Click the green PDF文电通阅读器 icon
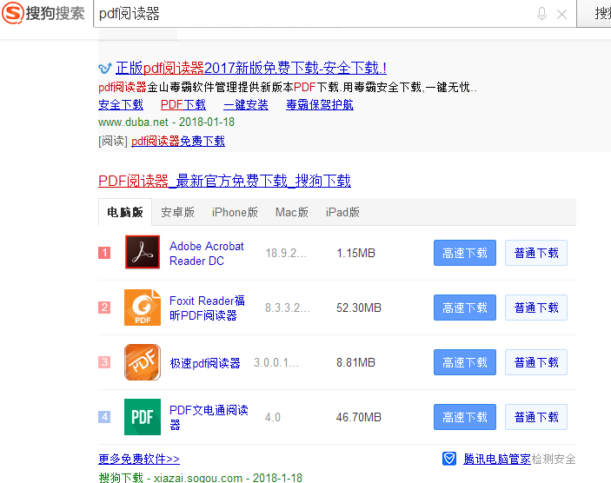Screen dimensions: 611x483 (x=143, y=417)
